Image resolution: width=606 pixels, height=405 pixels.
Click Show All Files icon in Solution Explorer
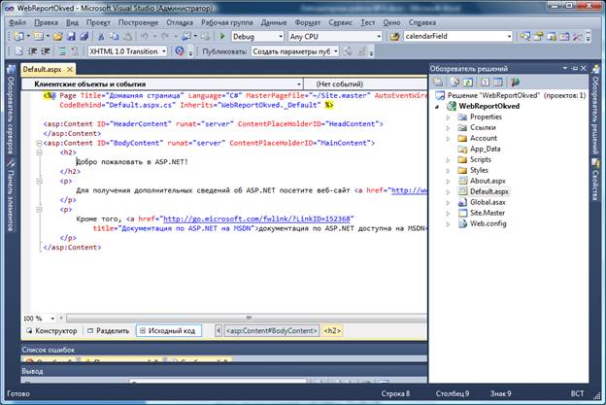pos(455,82)
